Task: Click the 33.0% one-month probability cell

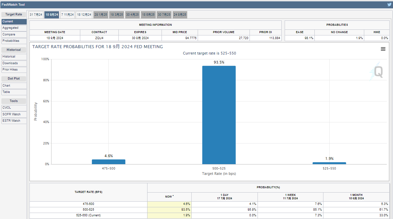Action: click(356, 216)
